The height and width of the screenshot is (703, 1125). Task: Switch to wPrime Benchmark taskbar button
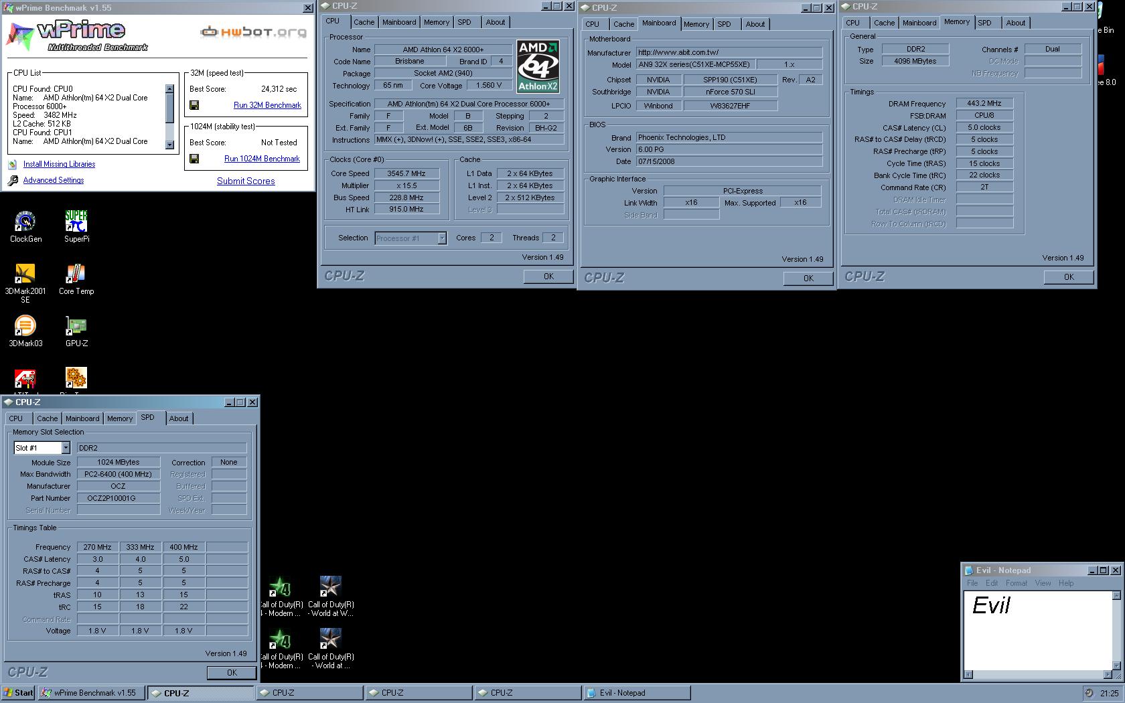[92, 693]
